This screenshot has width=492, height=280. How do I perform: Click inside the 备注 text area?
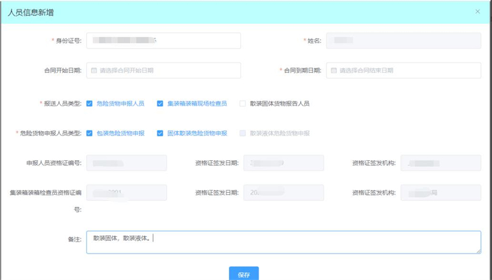coord(283,242)
